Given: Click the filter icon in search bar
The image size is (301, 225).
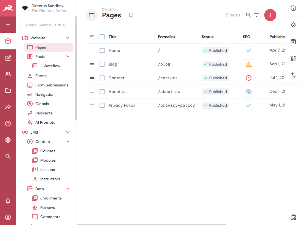Looking at the screenshot, I should 256,15.
